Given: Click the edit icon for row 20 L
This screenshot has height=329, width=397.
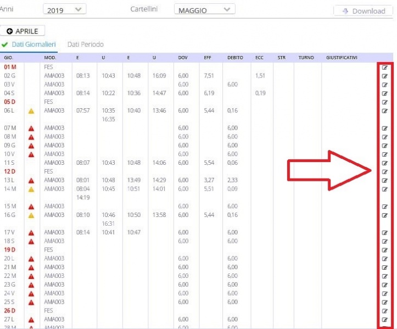Looking at the screenshot, I should [x=384, y=259].
